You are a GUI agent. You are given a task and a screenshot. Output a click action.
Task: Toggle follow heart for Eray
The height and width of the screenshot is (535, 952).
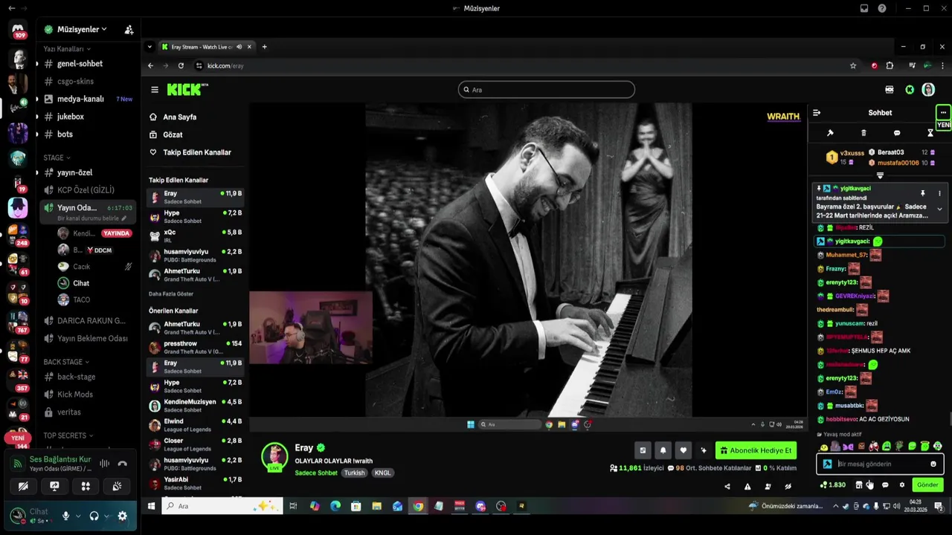click(x=683, y=450)
